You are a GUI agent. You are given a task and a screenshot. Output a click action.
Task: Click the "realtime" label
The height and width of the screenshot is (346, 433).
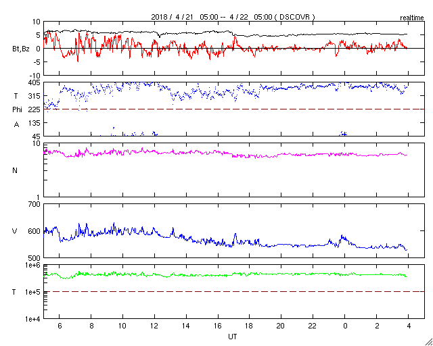[x=412, y=18]
